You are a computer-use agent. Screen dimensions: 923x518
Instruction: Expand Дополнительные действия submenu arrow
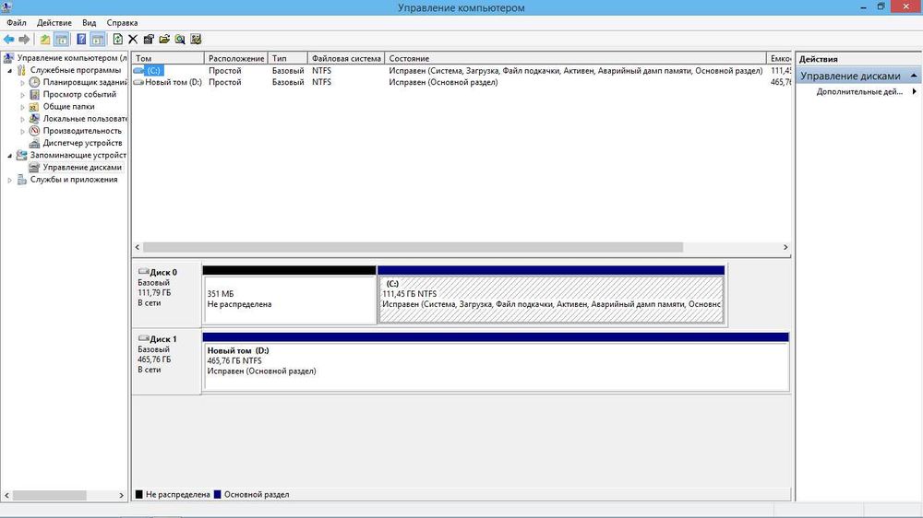[x=914, y=92]
